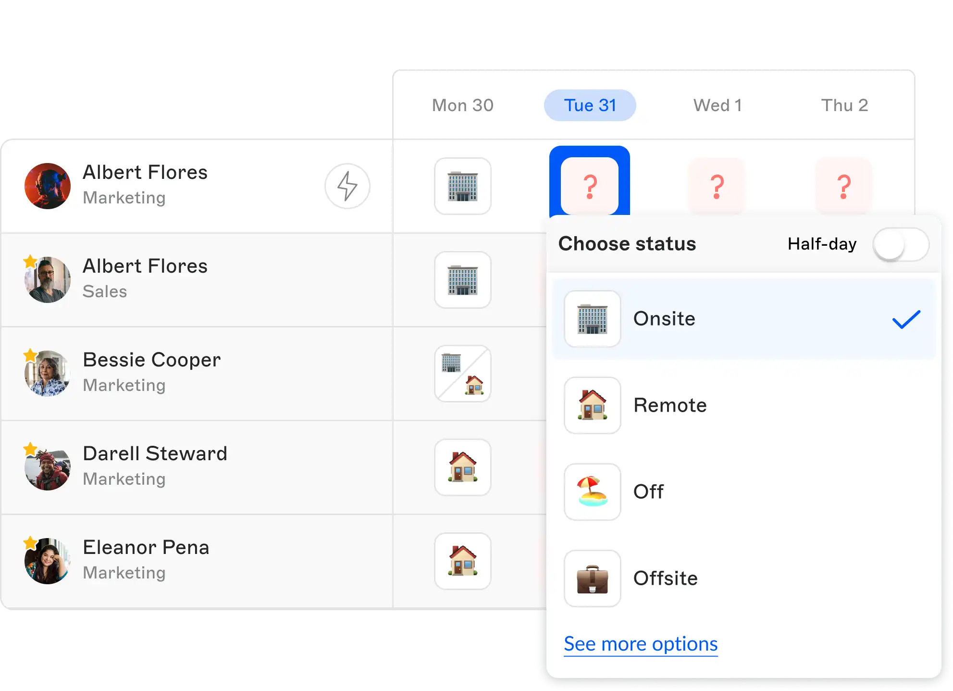
Task: Click Darell Steward's house status icon
Action: click(x=462, y=467)
